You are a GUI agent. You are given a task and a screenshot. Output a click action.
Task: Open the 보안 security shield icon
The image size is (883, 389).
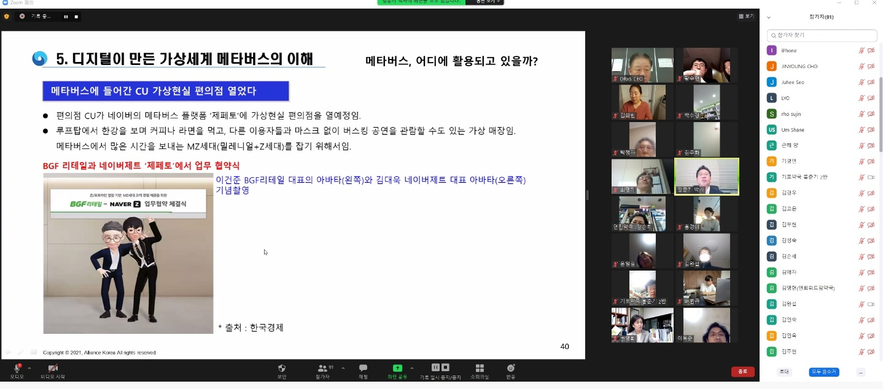pyautogui.click(x=282, y=368)
